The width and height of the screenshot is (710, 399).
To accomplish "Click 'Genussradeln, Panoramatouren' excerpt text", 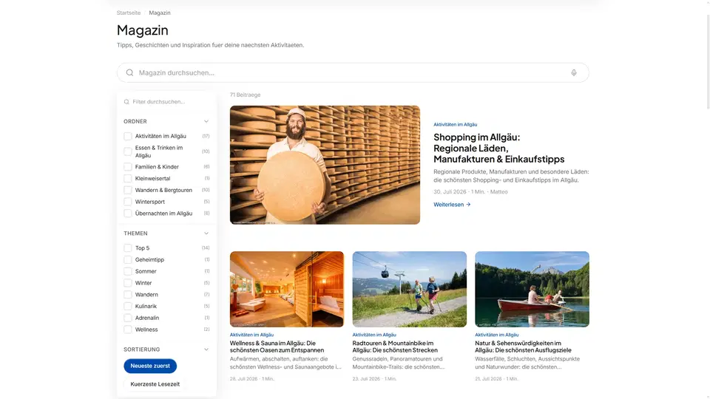I will coord(399,363).
